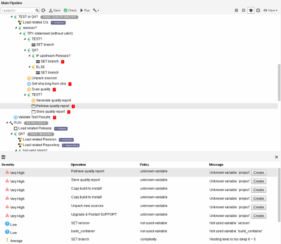Click the Load related Release square icon
The height and width of the screenshot is (244, 281).
(x=15, y=128)
